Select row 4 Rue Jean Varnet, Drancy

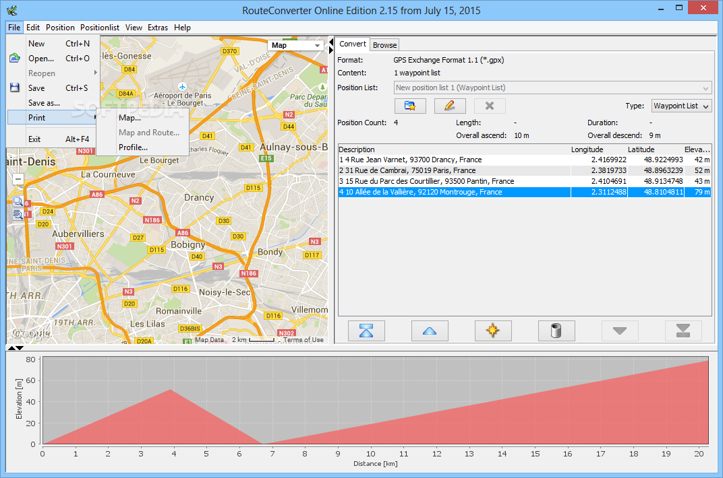524,160
